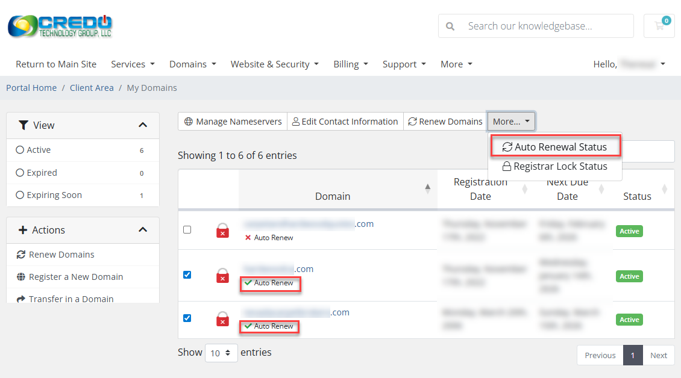Click globe icon beside Register a New Domain

pyautogui.click(x=21, y=277)
